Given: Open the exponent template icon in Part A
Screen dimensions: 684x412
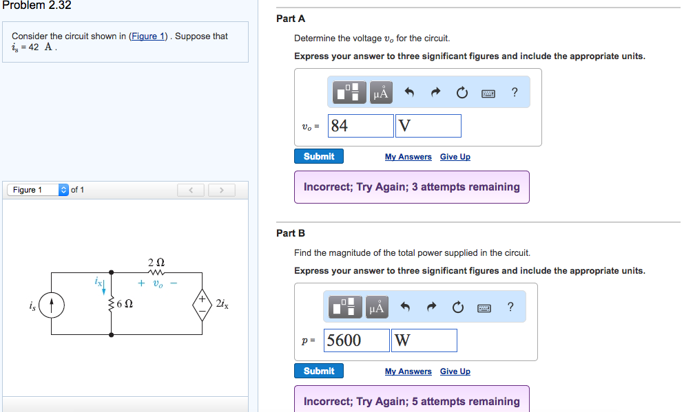Looking at the screenshot, I should point(348,91).
